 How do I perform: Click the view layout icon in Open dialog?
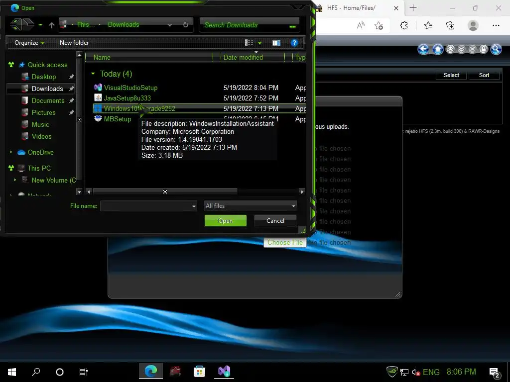249,43
